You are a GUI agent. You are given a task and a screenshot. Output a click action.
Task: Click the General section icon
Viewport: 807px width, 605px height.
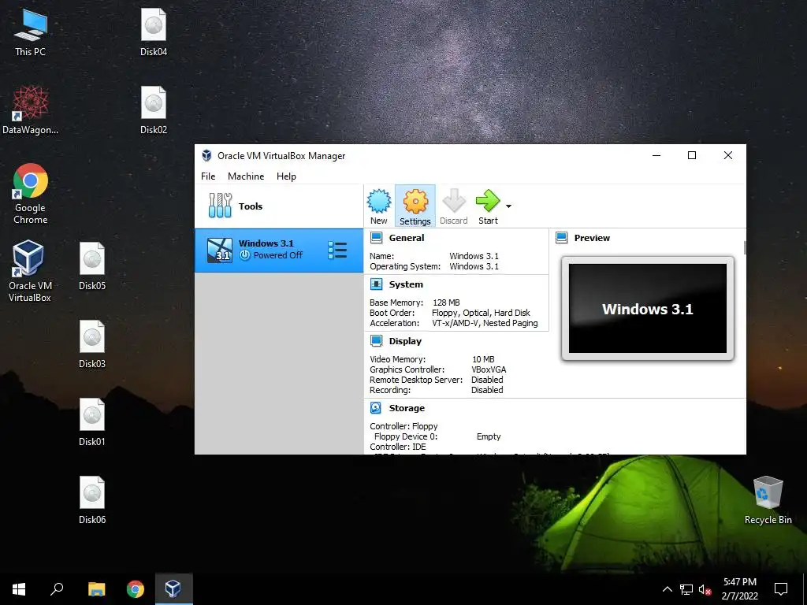376,238
